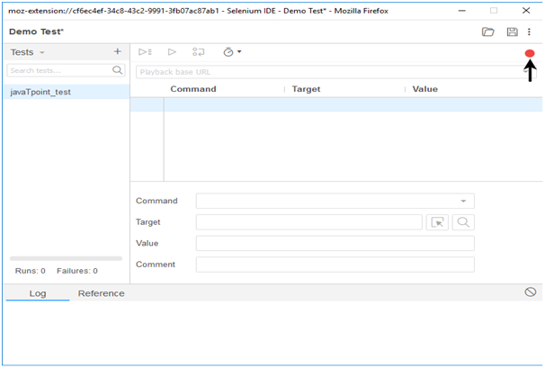
Task: Click the Target column header
Action: point(306,89)
